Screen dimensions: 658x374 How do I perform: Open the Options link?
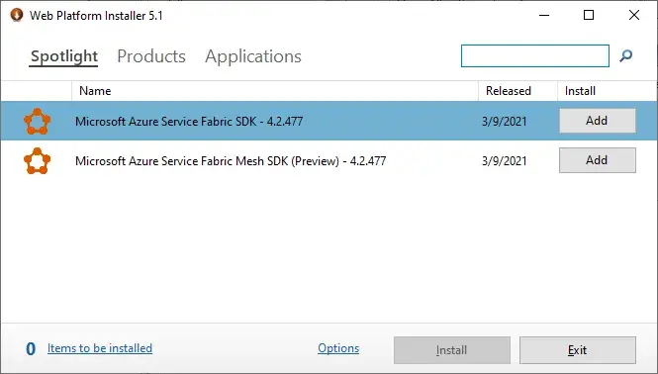click(338, 348)
